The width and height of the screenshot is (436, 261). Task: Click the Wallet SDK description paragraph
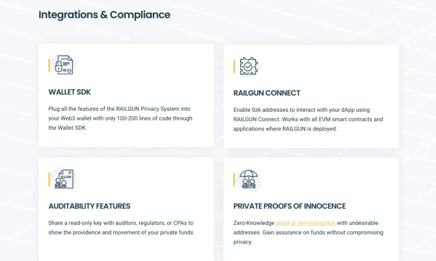tap(121, 118)
